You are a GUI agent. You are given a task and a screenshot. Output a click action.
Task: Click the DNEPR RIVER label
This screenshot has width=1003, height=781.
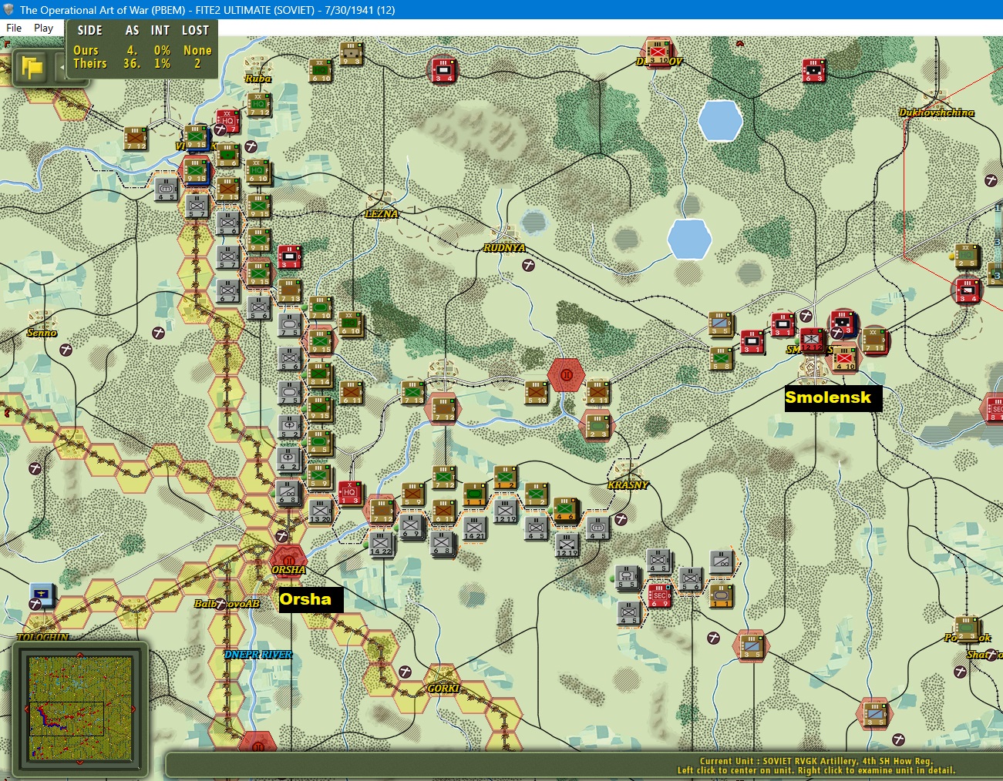click(258, 655)
